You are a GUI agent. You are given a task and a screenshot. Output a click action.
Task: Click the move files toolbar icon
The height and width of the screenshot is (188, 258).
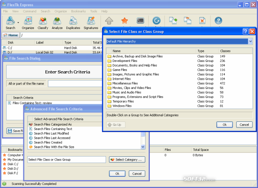click(187, 21)
